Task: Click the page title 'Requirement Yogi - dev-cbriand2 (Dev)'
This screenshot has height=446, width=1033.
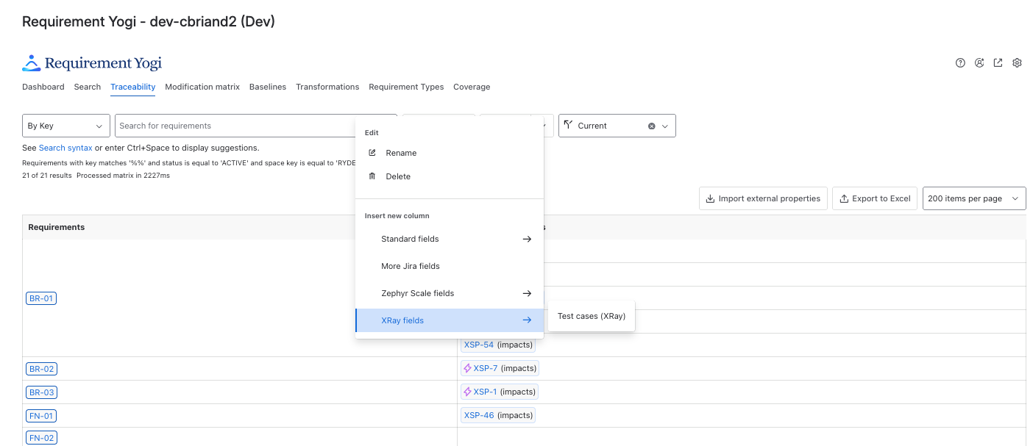Action: point(149,21)
